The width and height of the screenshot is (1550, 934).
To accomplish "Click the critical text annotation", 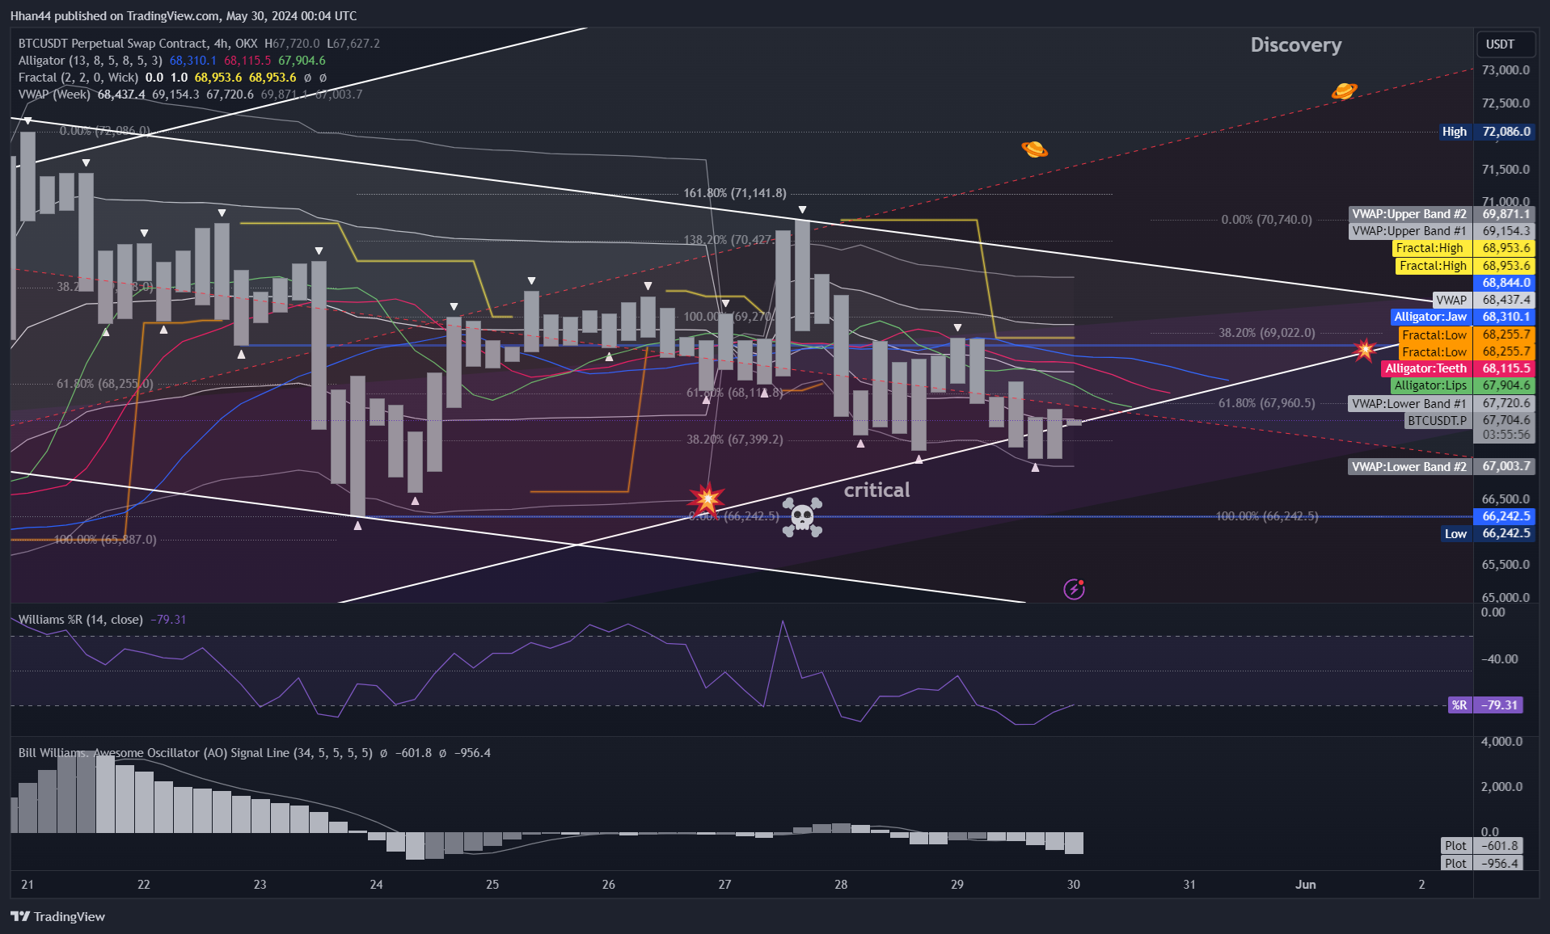I will pos(877,490).
